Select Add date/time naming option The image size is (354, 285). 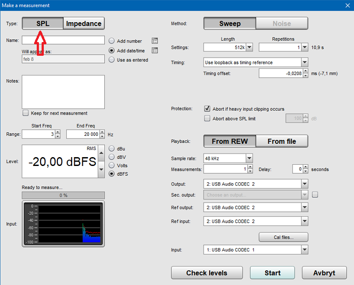[112, 50]
